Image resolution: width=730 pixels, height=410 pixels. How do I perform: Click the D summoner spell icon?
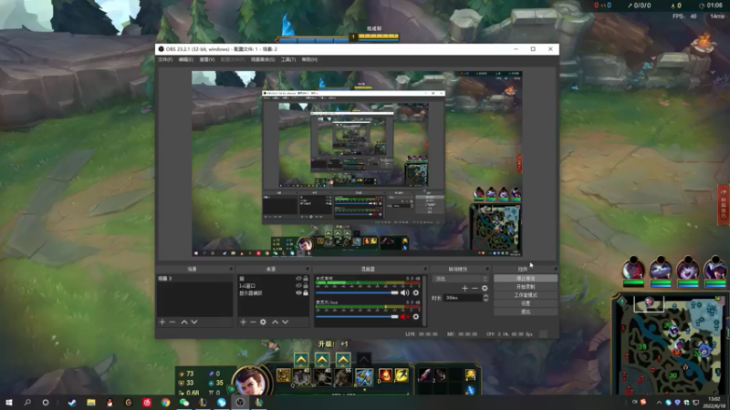tap(385, 374)
